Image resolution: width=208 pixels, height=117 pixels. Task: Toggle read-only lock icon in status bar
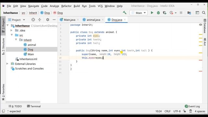(x=185, y=111)
